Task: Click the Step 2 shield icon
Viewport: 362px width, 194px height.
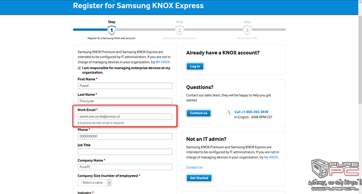Action: coord(179,30)
